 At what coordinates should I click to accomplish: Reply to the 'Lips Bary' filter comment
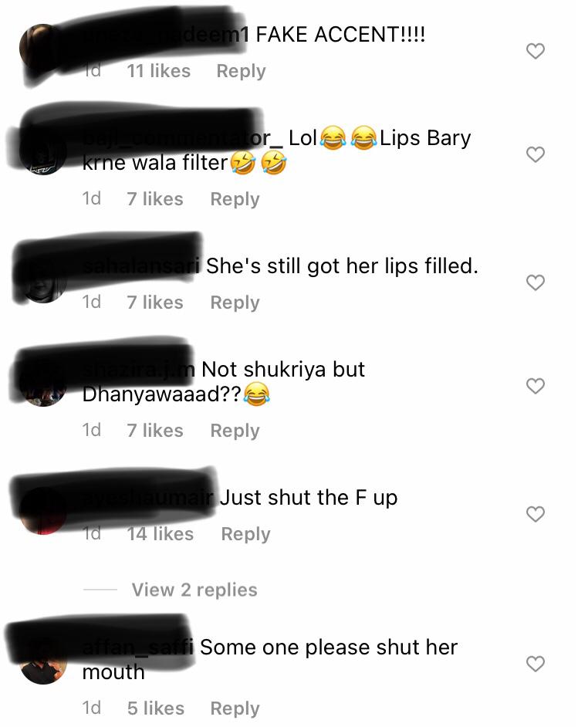click(x=235, y=199)
